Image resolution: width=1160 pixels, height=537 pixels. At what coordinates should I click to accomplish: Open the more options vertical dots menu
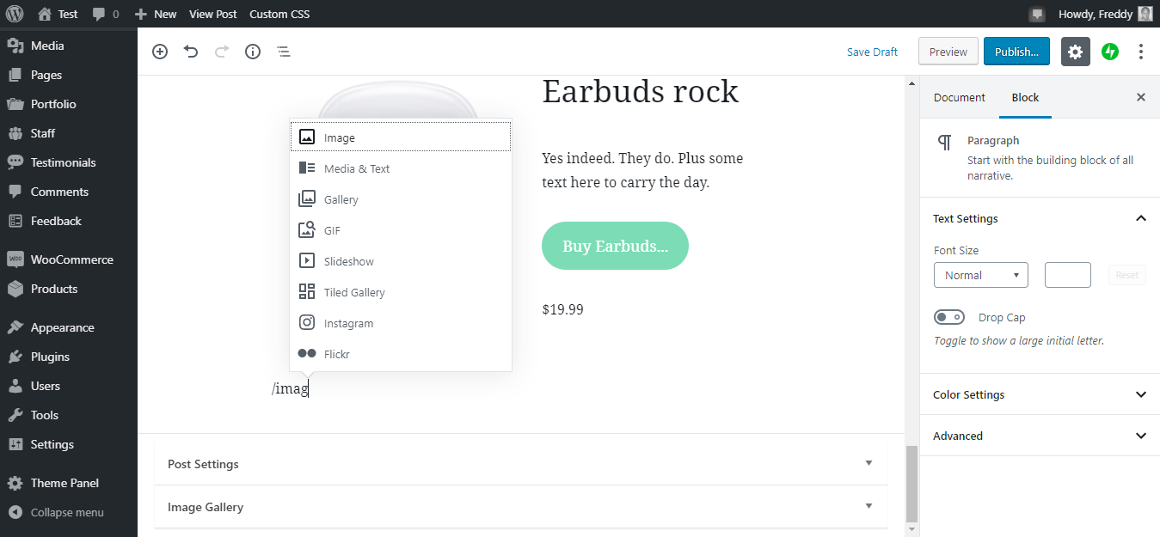click(x=1141, y=52)
